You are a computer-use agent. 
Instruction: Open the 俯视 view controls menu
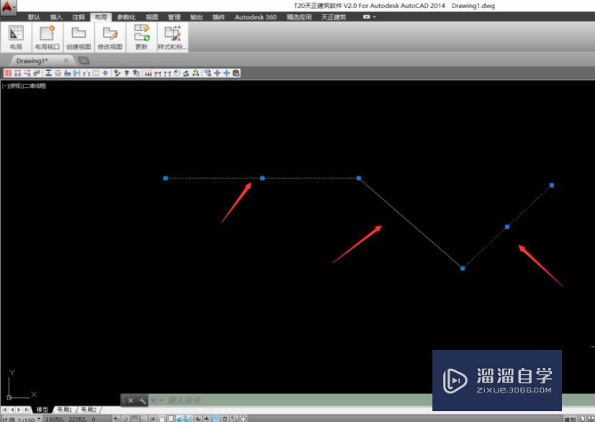point(16,86)
